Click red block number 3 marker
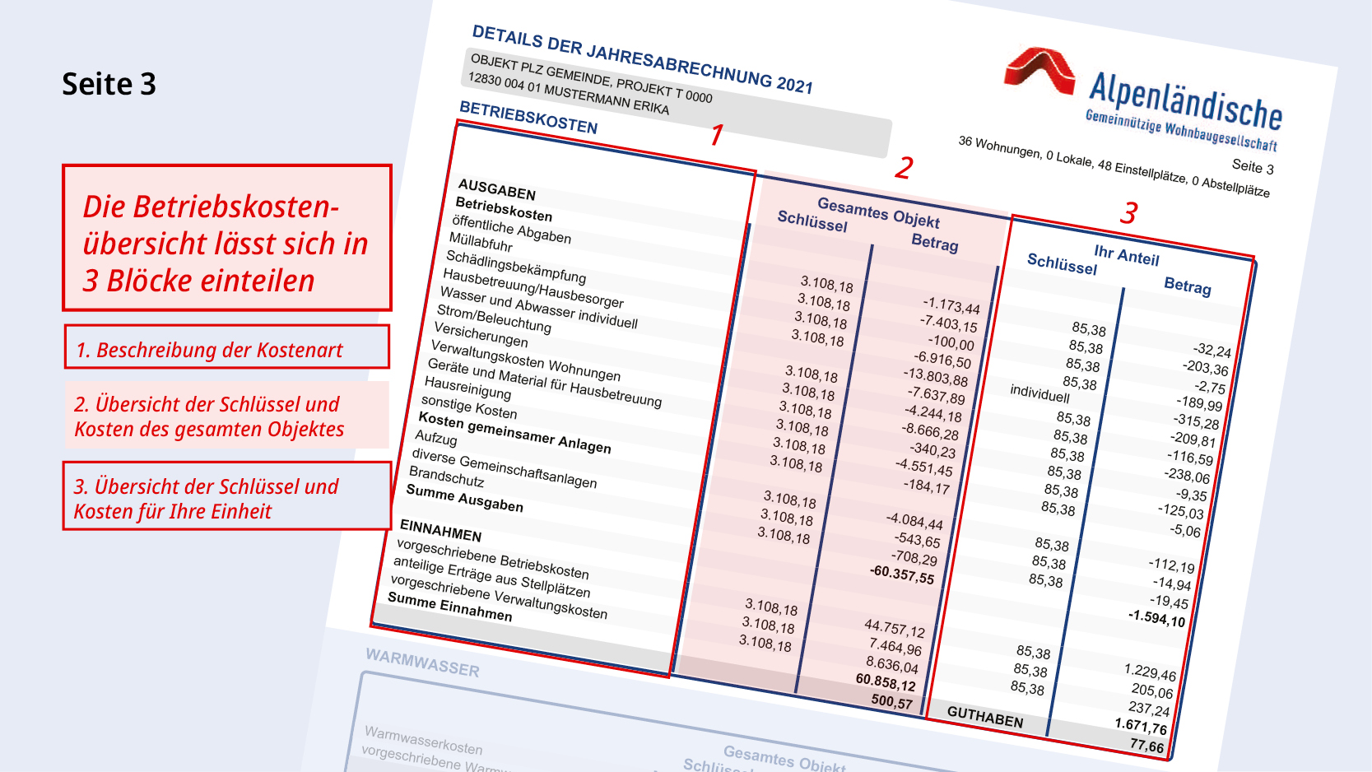The width and height of the screenshot is (1372, 772). (x=1128, y=213)
